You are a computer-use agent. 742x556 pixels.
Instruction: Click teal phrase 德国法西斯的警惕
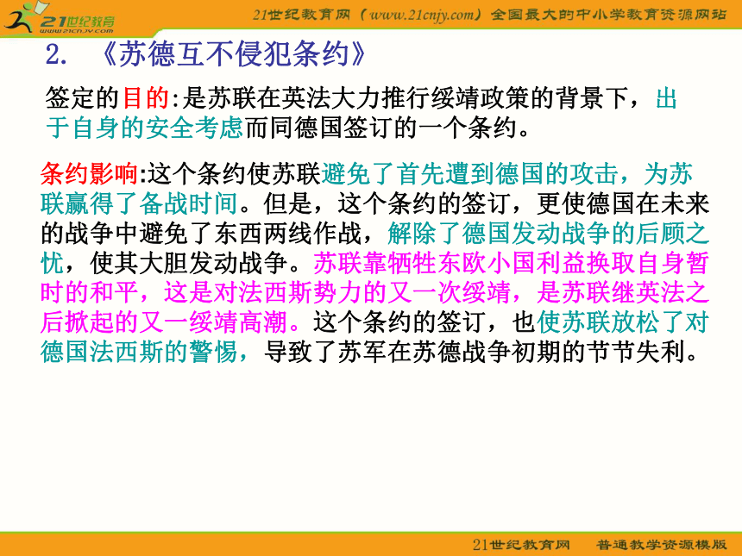tap(139, 353)
